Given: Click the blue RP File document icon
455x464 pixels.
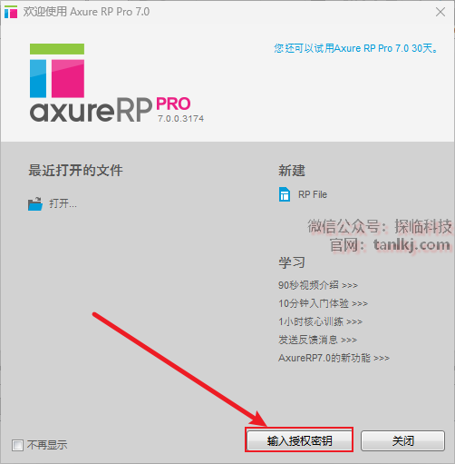Looking at the screenshot, I should tap(285, 194).
